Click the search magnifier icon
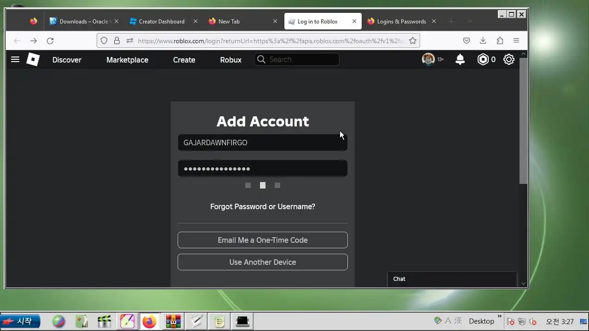589x331 pixels. [x=261, y=59]
